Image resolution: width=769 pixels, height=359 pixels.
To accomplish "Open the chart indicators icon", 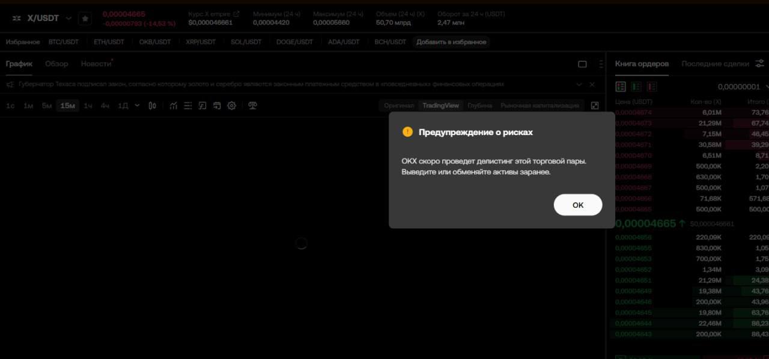I will point(174,106).
